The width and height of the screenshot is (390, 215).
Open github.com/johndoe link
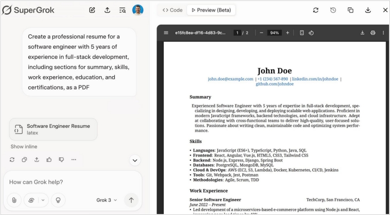tap(274, 84)
